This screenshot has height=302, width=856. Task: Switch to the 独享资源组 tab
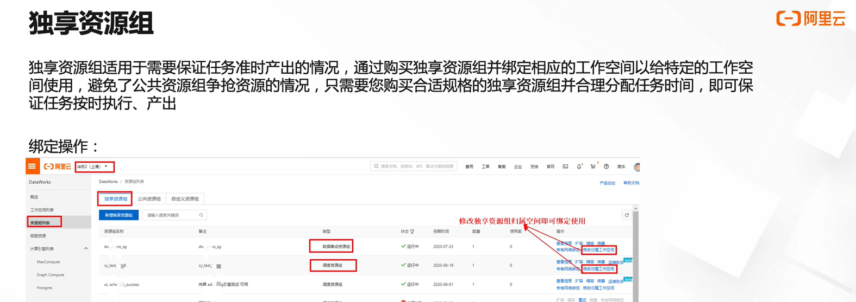click(115, 198)
